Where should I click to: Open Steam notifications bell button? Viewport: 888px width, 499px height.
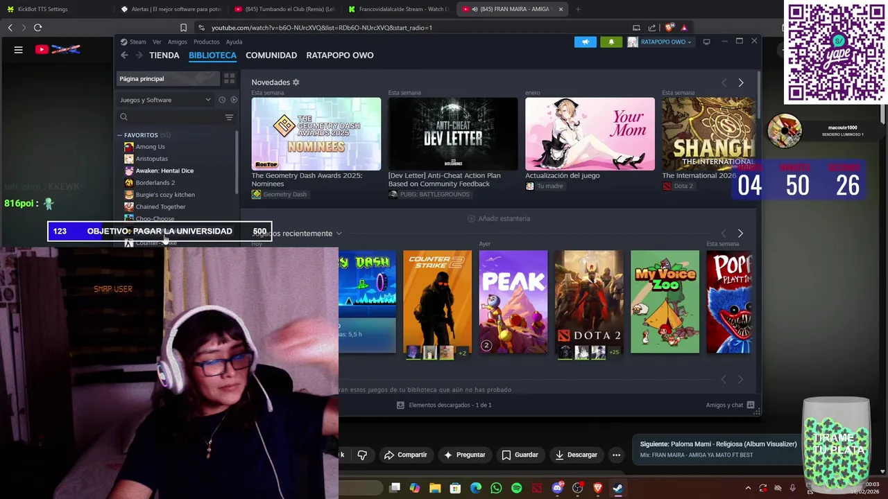pos(611,42)
